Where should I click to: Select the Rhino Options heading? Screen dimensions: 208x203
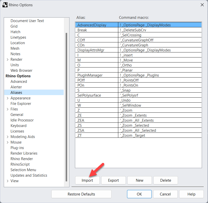[18, 76]
